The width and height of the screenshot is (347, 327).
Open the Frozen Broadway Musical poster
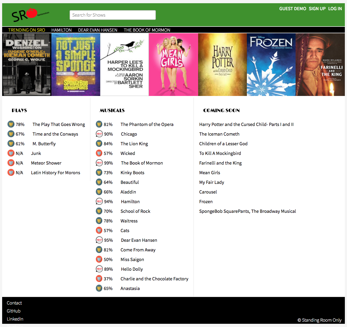tap(271, 65)
